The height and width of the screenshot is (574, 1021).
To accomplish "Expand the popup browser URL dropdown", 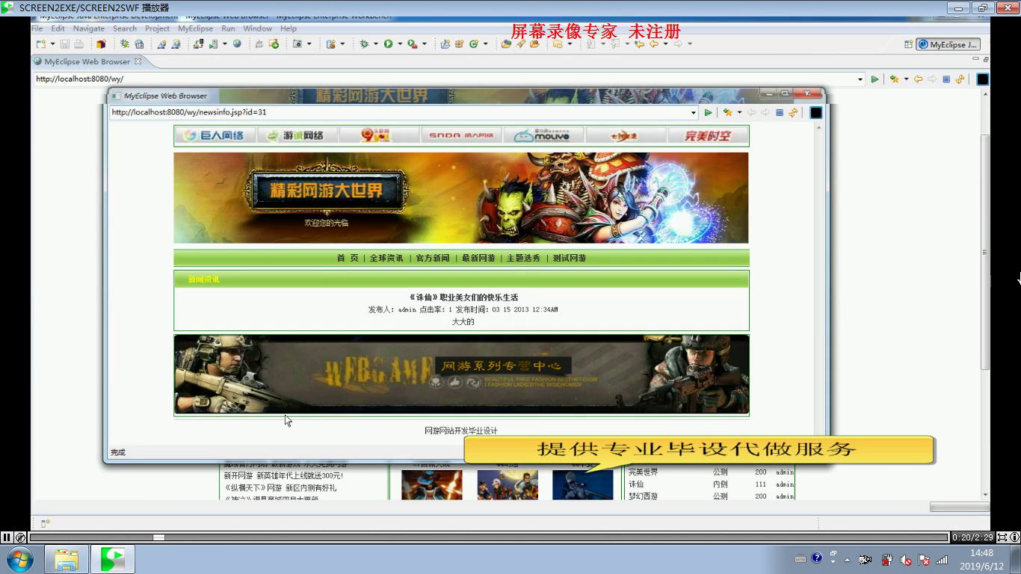I will point(694,113).
